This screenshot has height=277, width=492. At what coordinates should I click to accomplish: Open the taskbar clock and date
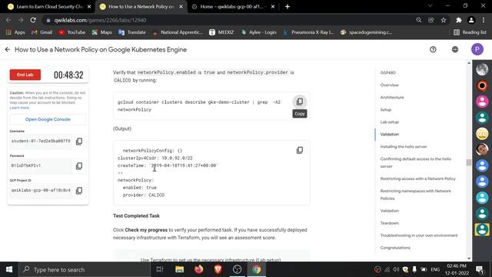coord(457,269)
